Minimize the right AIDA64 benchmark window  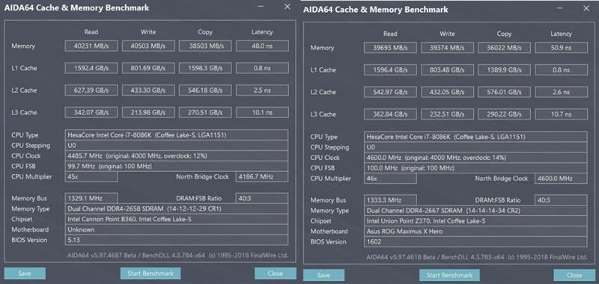click(559, 8)
